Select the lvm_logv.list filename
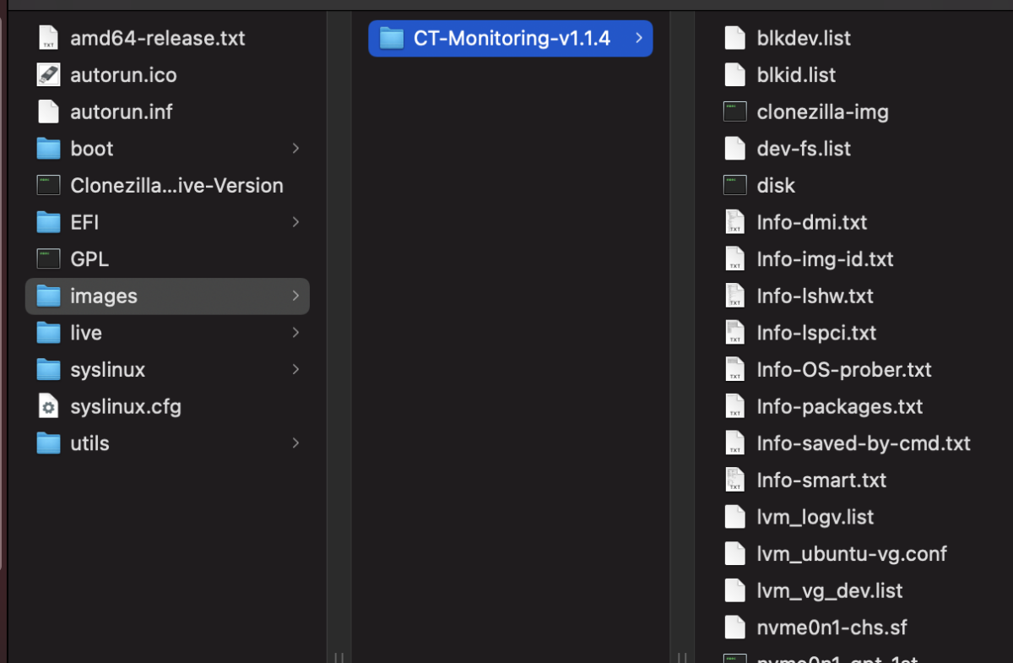 point(815,517)
